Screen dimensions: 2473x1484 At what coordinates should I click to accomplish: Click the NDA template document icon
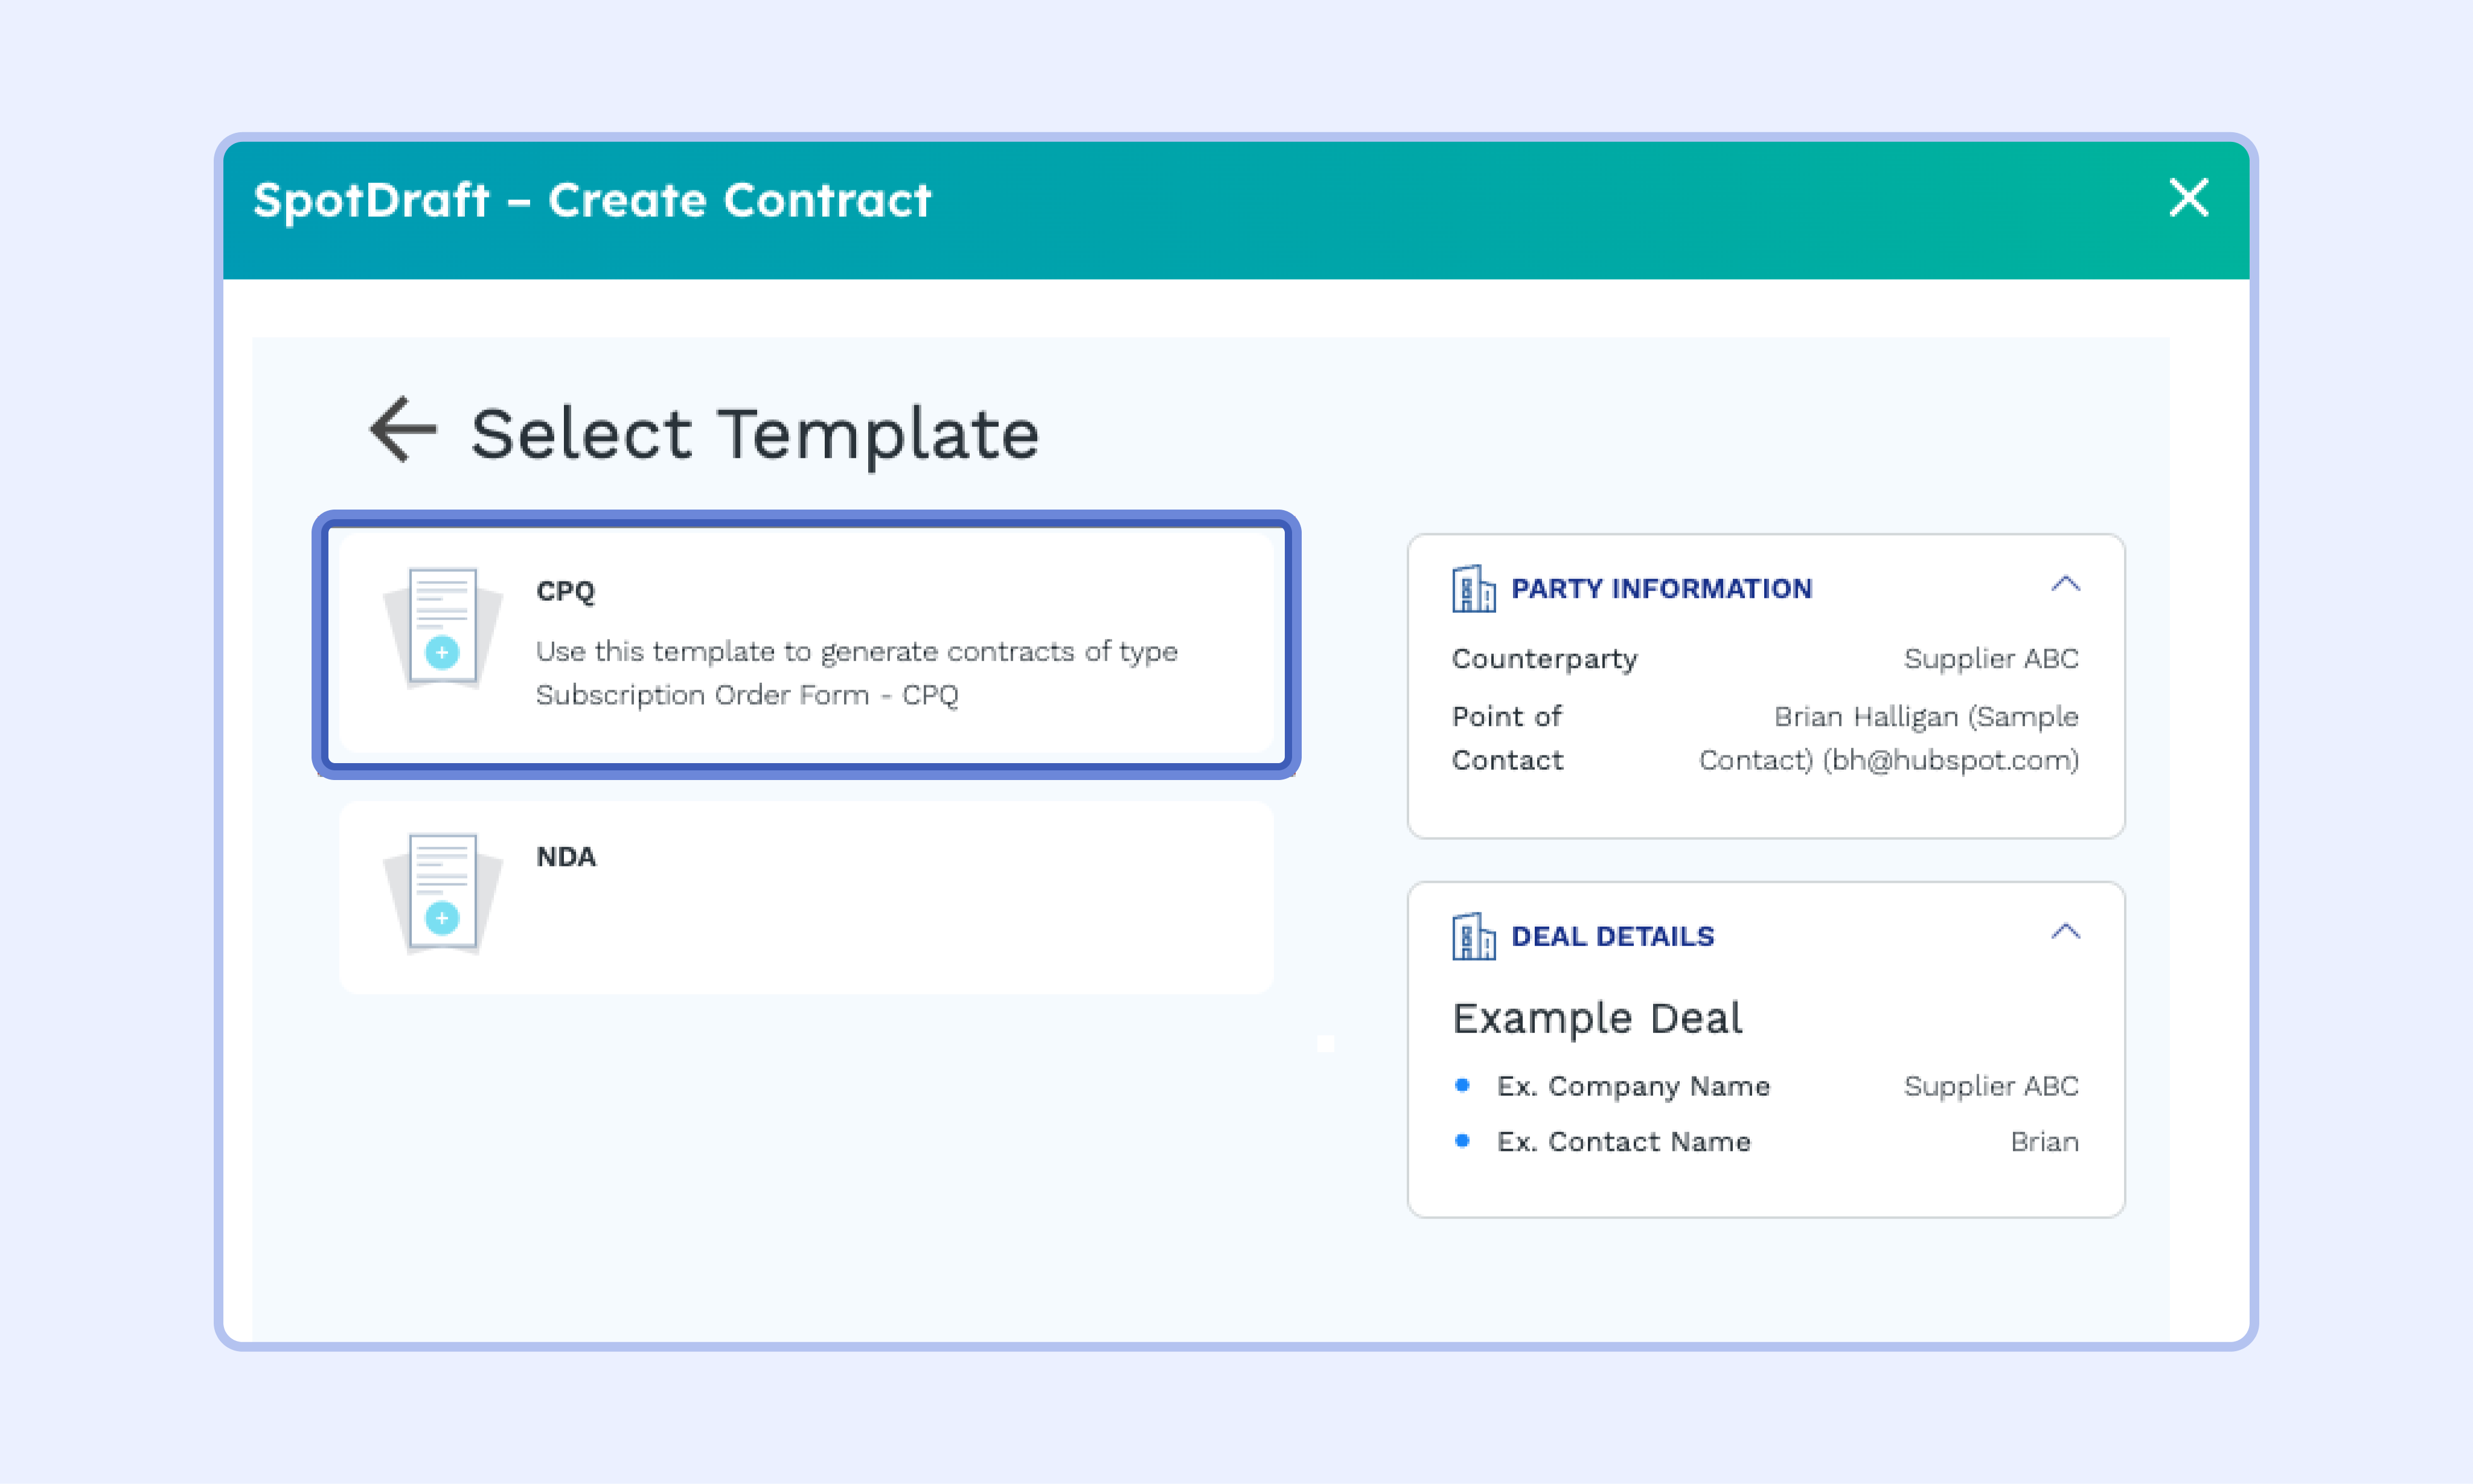(x=442, y=894)
